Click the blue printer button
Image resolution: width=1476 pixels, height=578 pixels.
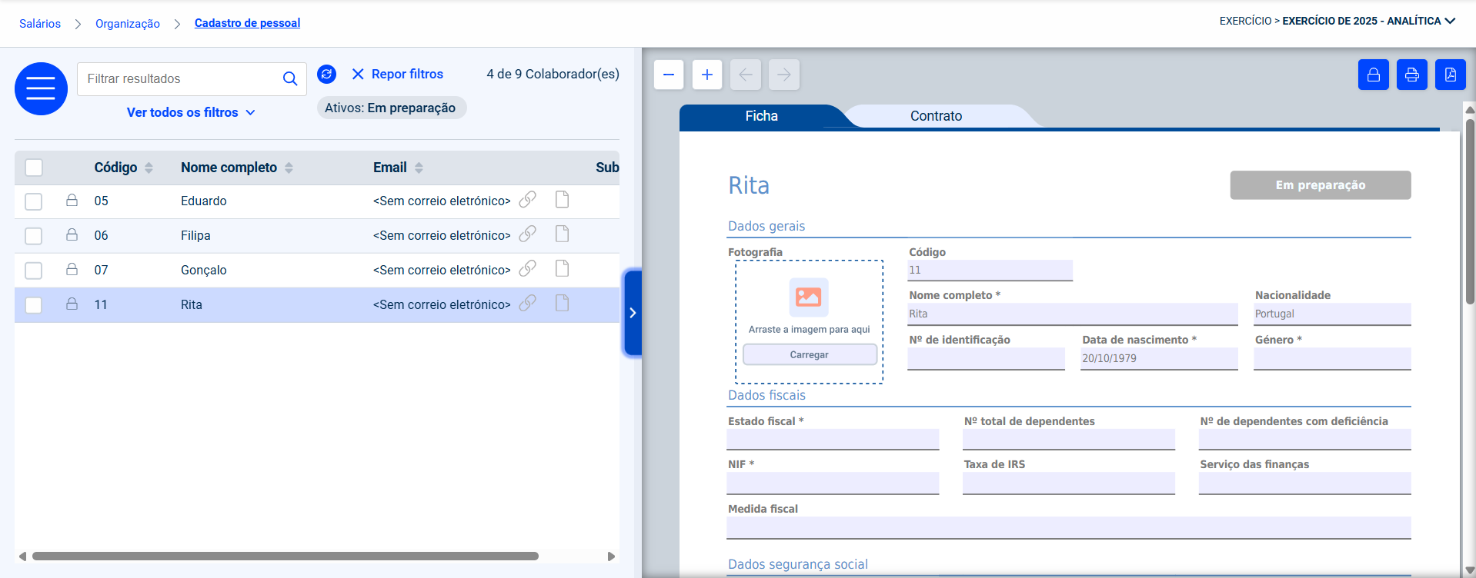click(1412, 75)
